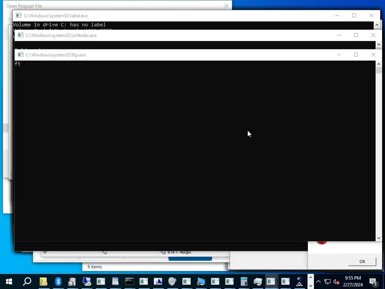Close the label.exe window
The width and height of the screenshot is (385, 289).
[371, 15]
